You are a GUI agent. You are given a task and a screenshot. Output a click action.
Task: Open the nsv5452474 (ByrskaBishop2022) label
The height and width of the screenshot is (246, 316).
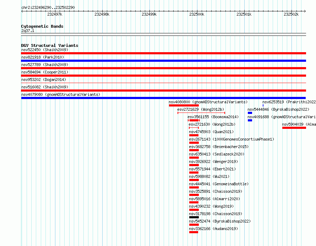tap(220, 221)
